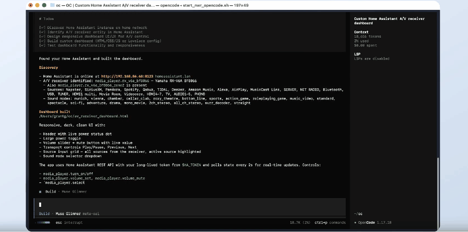The height and width of the screenshot is (232, 468).
Task: Click the av_receiver_dashboard.html file path
Action: point(84,116)
